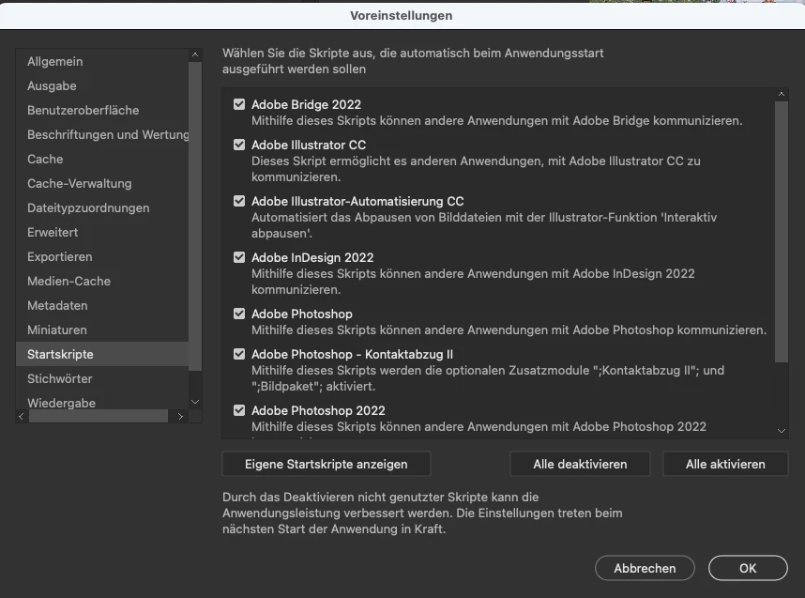Click the category list scroll-right arrow
This screenshot has height=598, width=805.
click(180, 416)
